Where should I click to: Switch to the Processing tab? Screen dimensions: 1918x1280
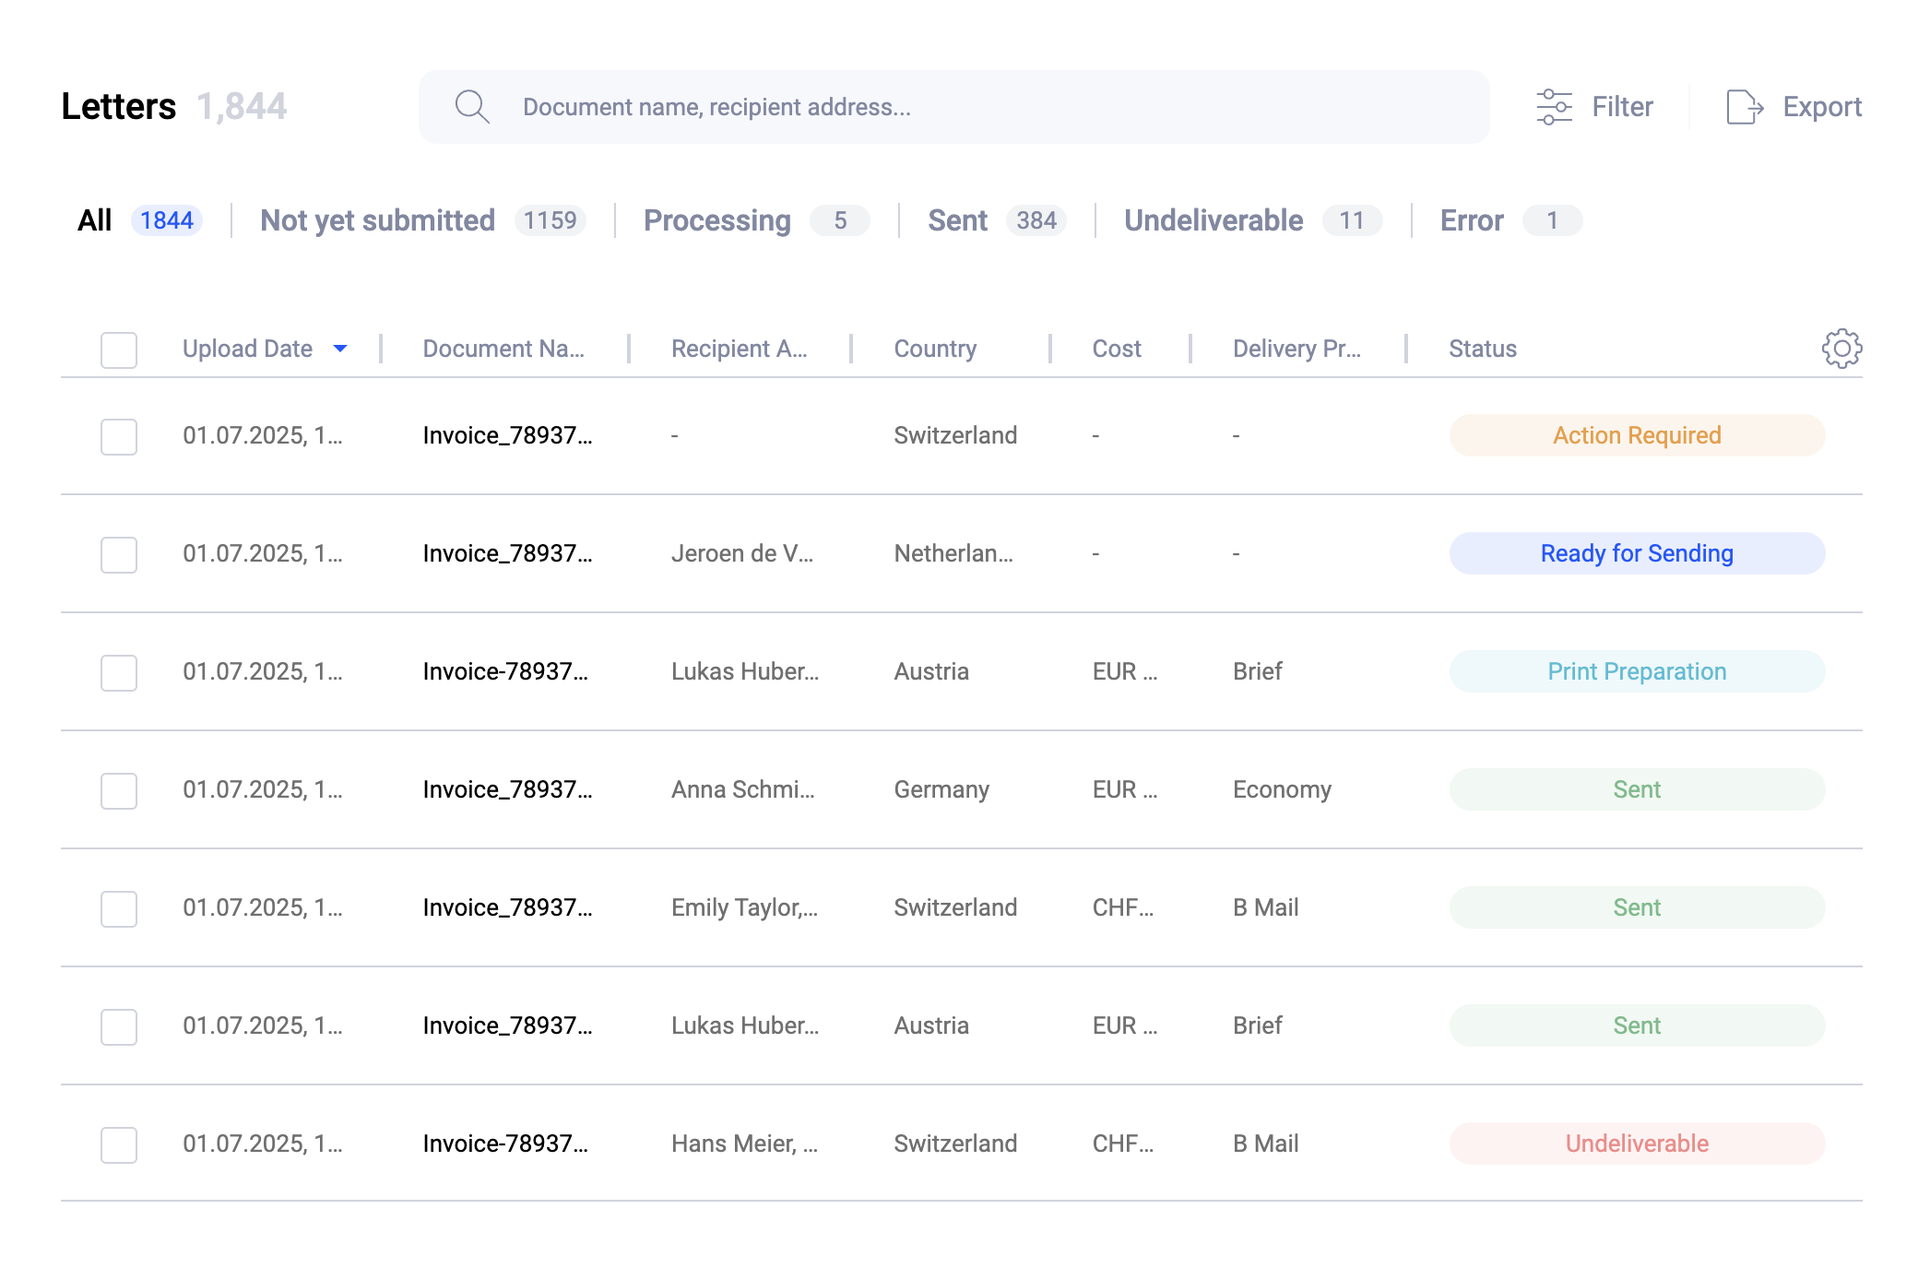tap(717, 220)
